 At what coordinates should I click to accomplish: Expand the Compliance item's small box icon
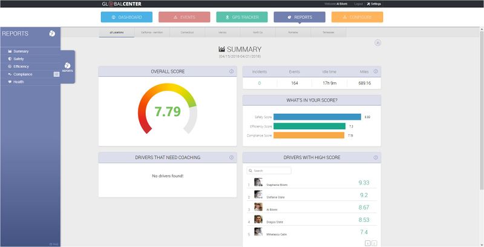click(x=56, y=74)
